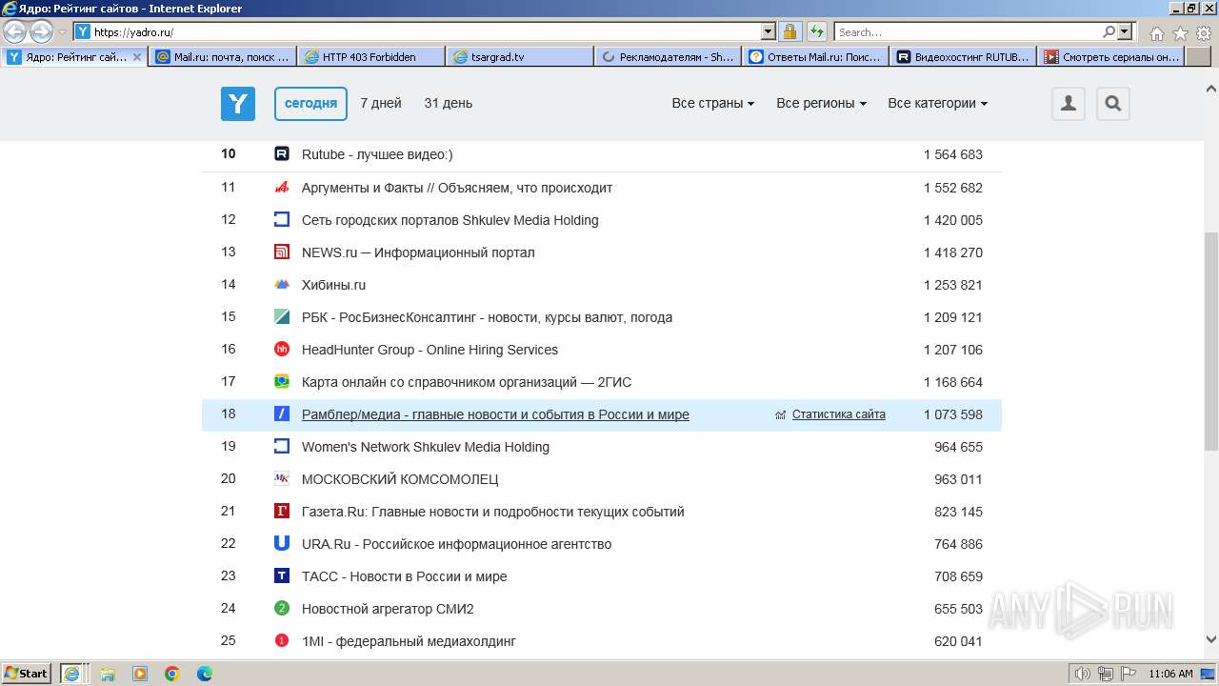The width and height of the screenshot is (1219, 686).
Task: Click the NEWS.ru site favicon
Action: pos(282,252)
